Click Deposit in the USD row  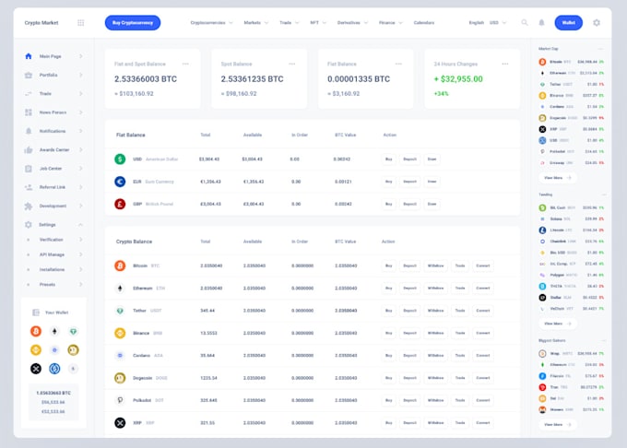(x=410, y=159)
